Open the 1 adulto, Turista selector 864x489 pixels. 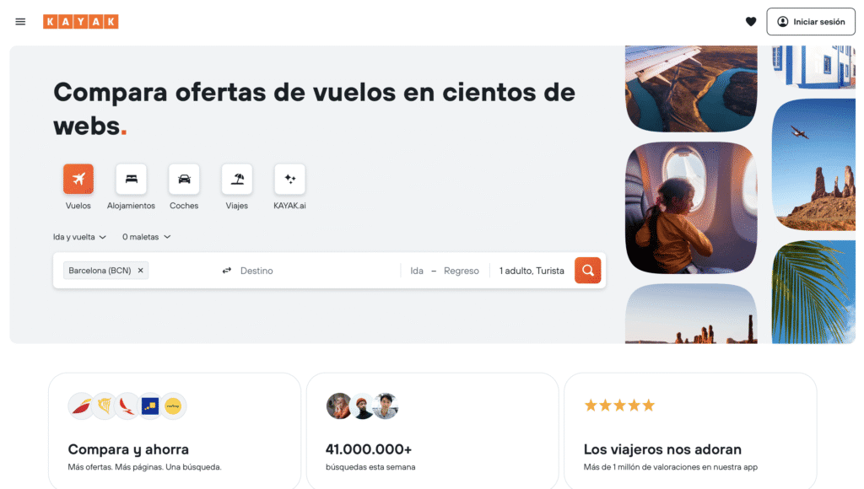pos(532,271)
